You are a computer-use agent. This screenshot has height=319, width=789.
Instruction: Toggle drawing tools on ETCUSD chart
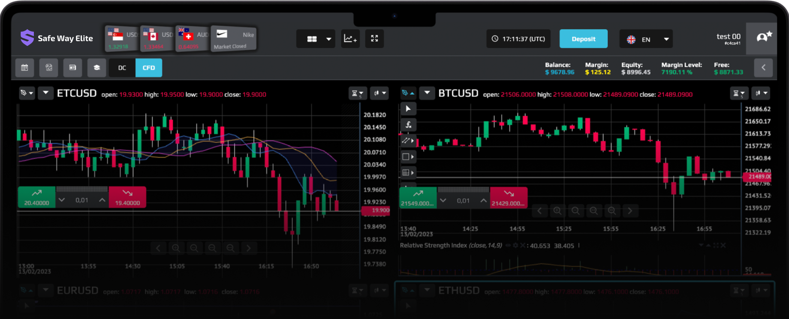27,93
